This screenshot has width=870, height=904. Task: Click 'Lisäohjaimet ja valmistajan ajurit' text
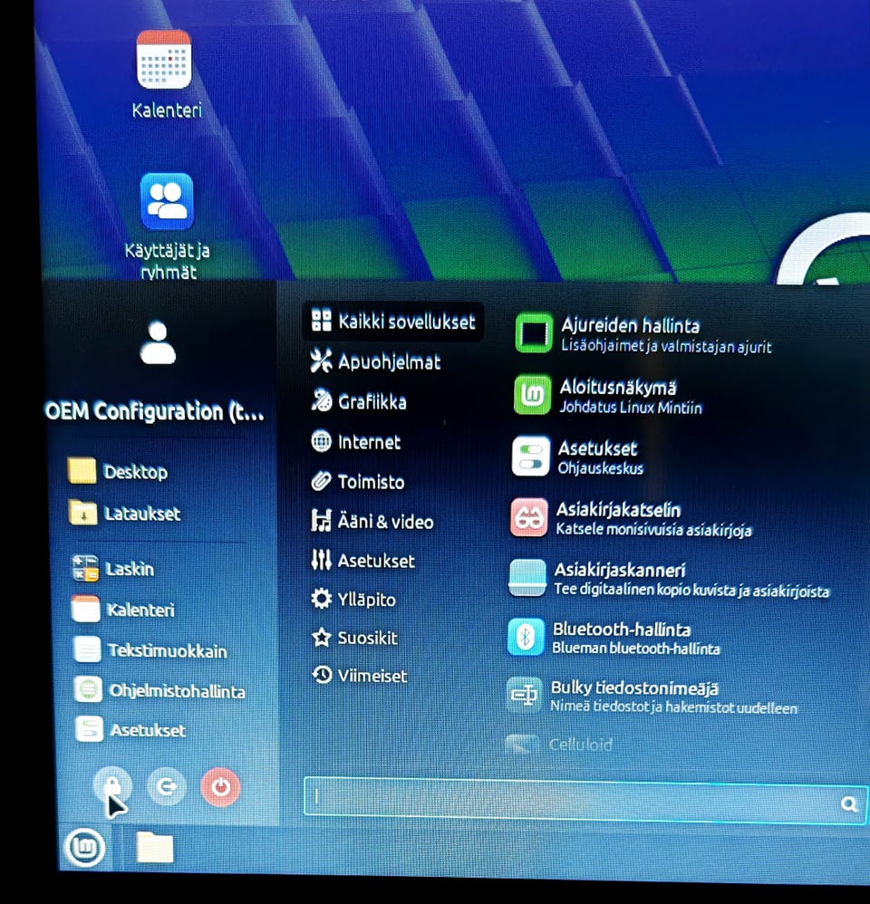666,347
